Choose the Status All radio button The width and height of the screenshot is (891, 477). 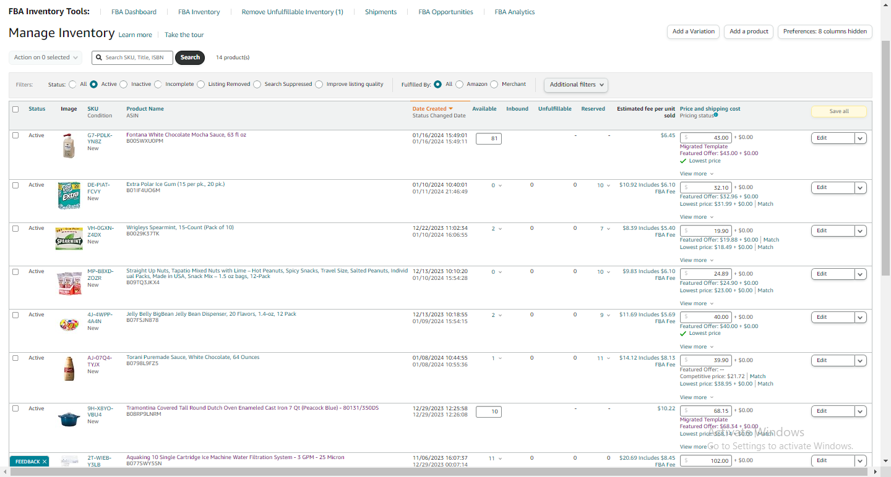[x=73, y=84]
